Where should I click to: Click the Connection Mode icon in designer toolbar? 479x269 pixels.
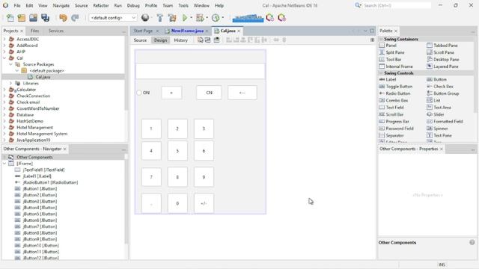coord(208,40)
